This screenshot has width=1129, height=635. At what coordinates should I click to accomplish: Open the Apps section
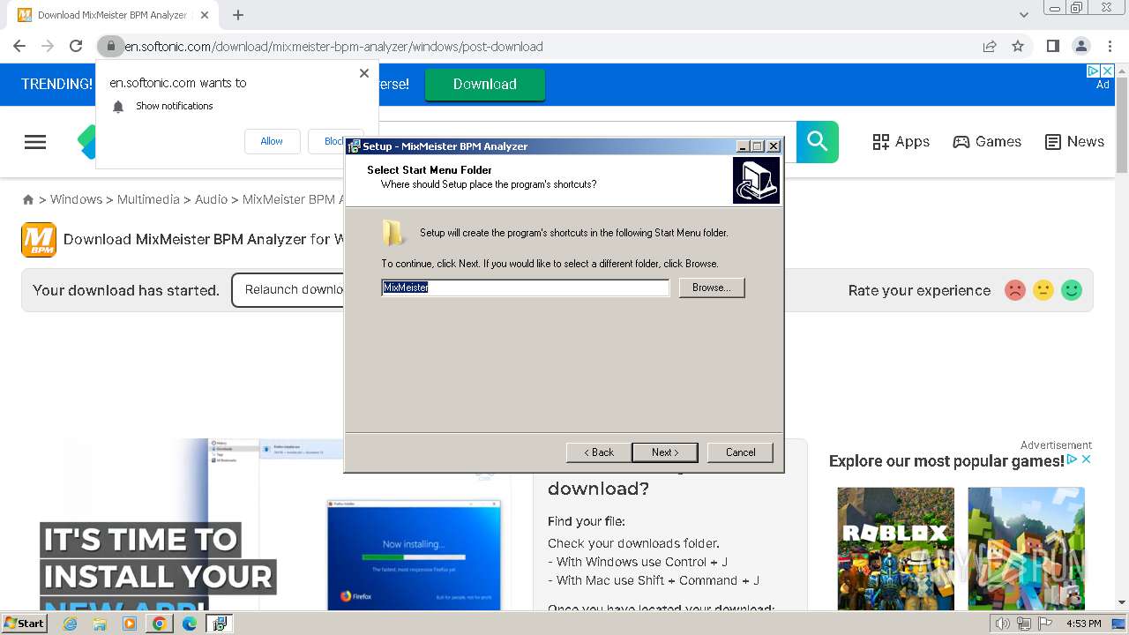[x=901, y=141]
